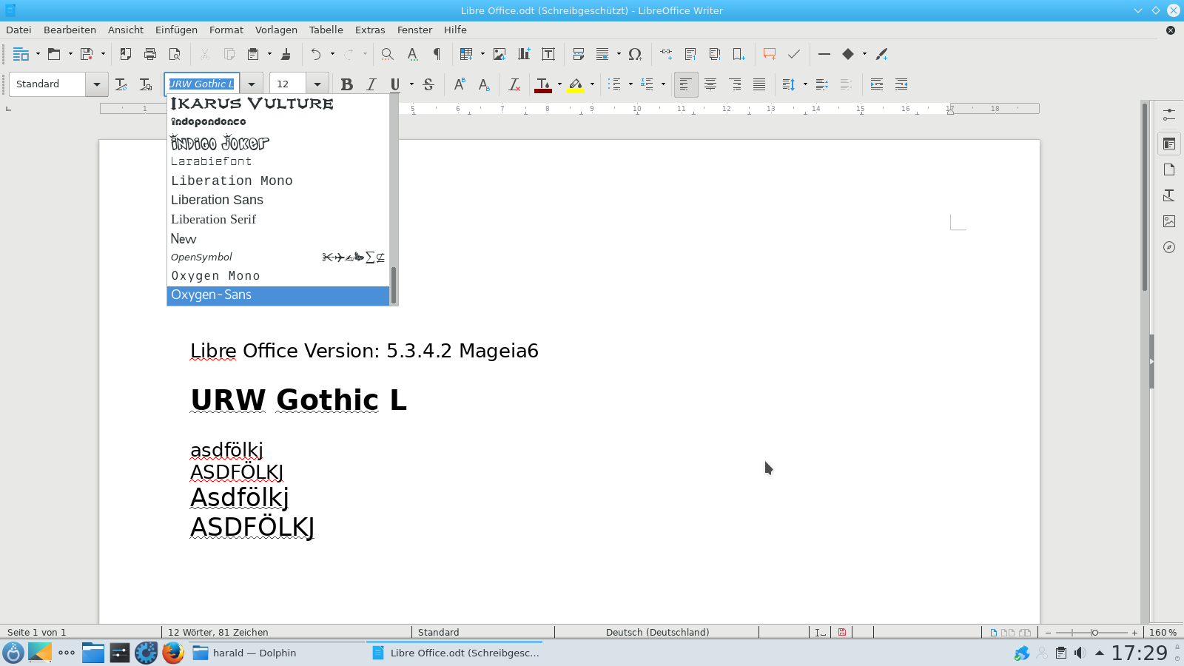
Task: Open the Find and Replace tool
Action: point(387,54)
